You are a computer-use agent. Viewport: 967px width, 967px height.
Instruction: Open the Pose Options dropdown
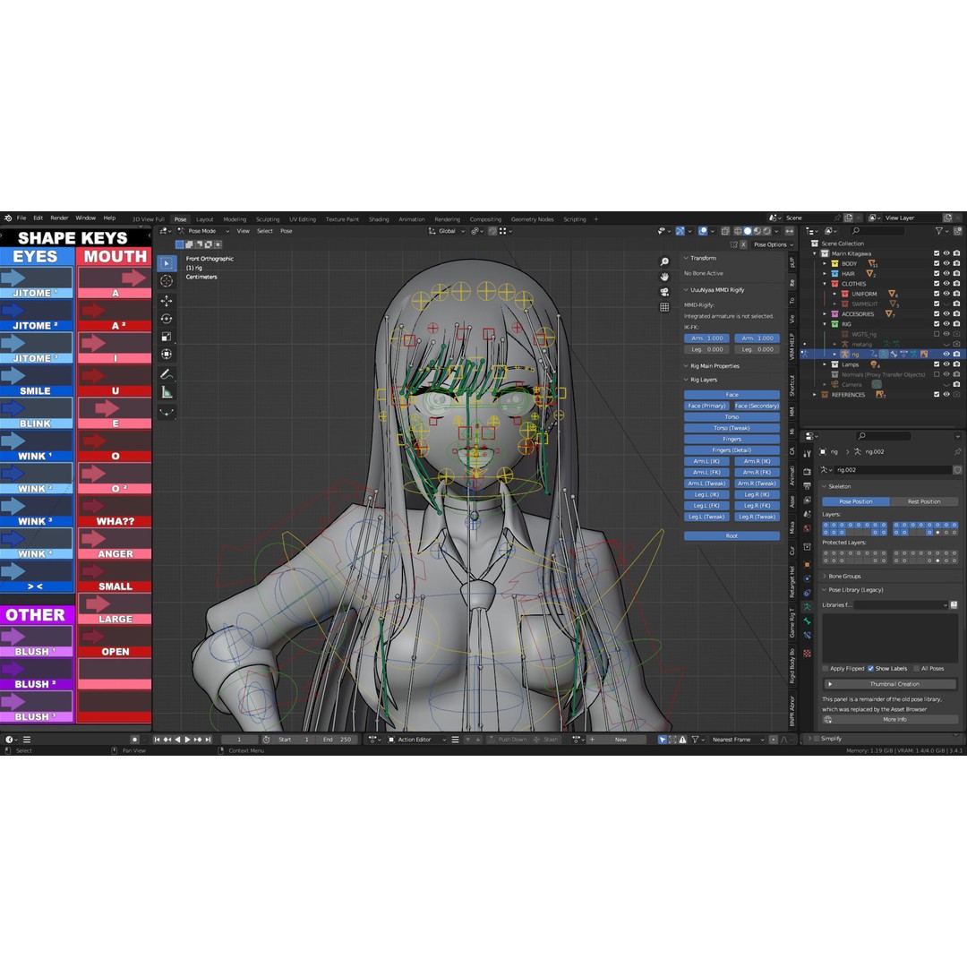[x=774, y=244]
